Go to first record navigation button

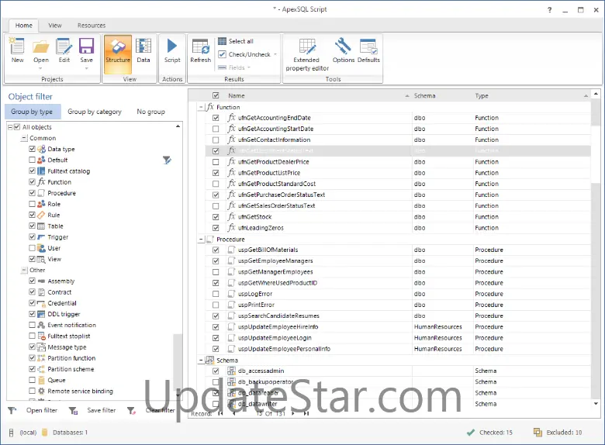(x=220, y=413)
